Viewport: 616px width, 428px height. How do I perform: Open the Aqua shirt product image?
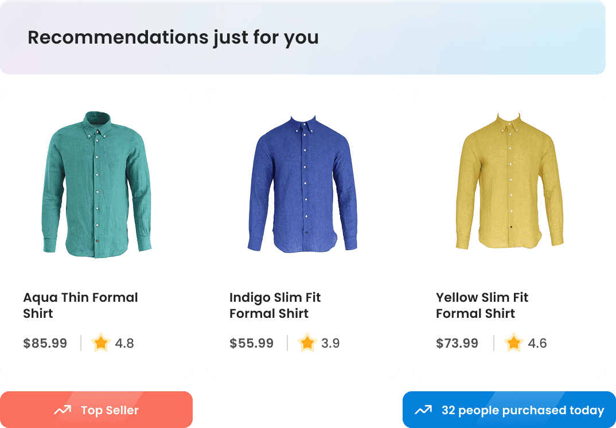pos(96,184)
